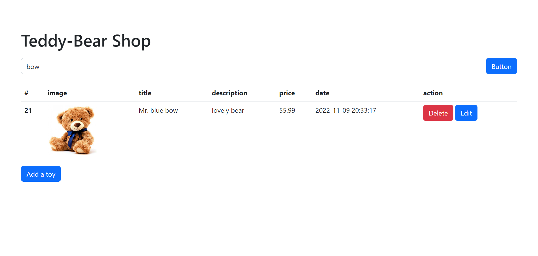Click the date '2022-11-09 20:33:17'
This screenshot has width=538, height=256.
tap(345, 110)
